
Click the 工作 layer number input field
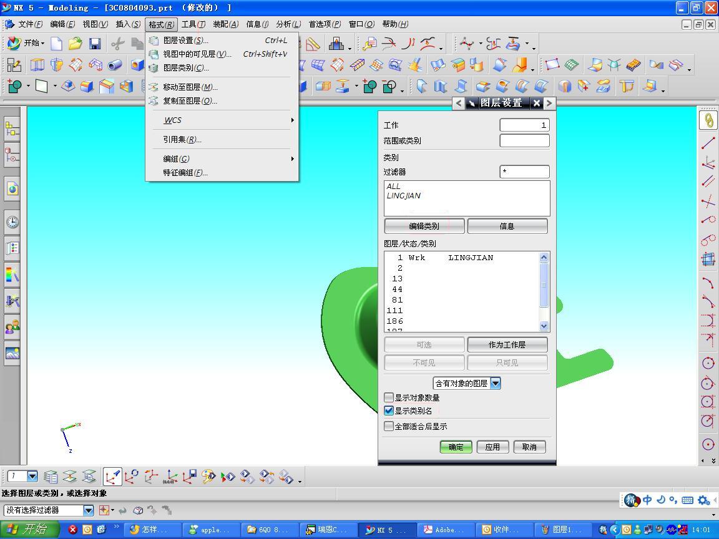click(x=524, y=125)
